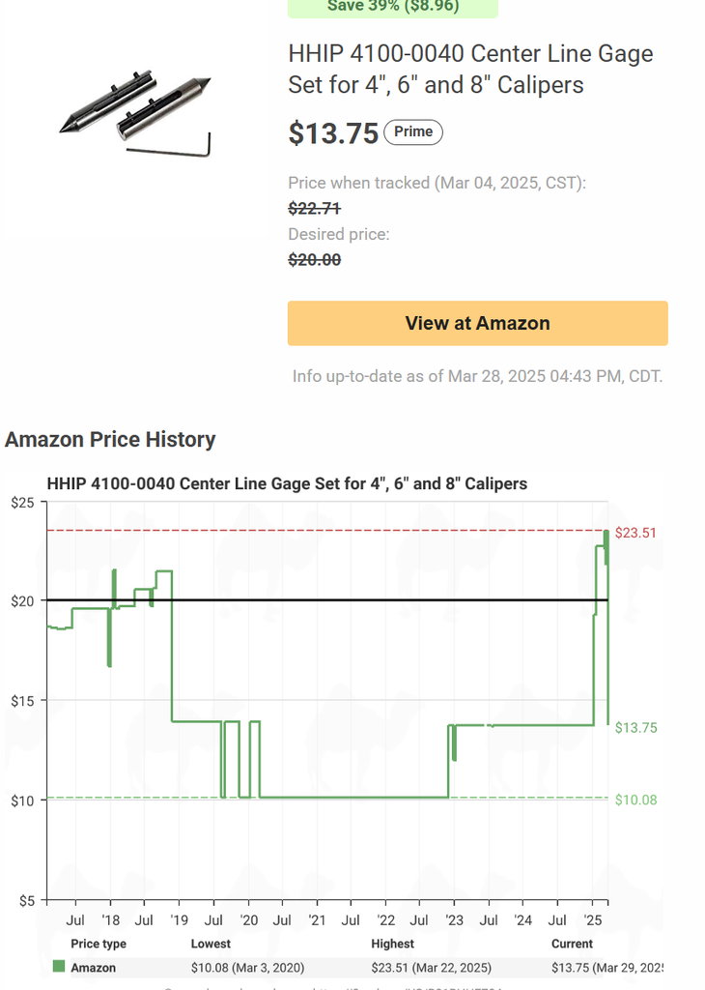The height and width of the screenshot is (990, 705).
Task: Click the '23 marker on chart timeline
Action: [x=454, y=919]
